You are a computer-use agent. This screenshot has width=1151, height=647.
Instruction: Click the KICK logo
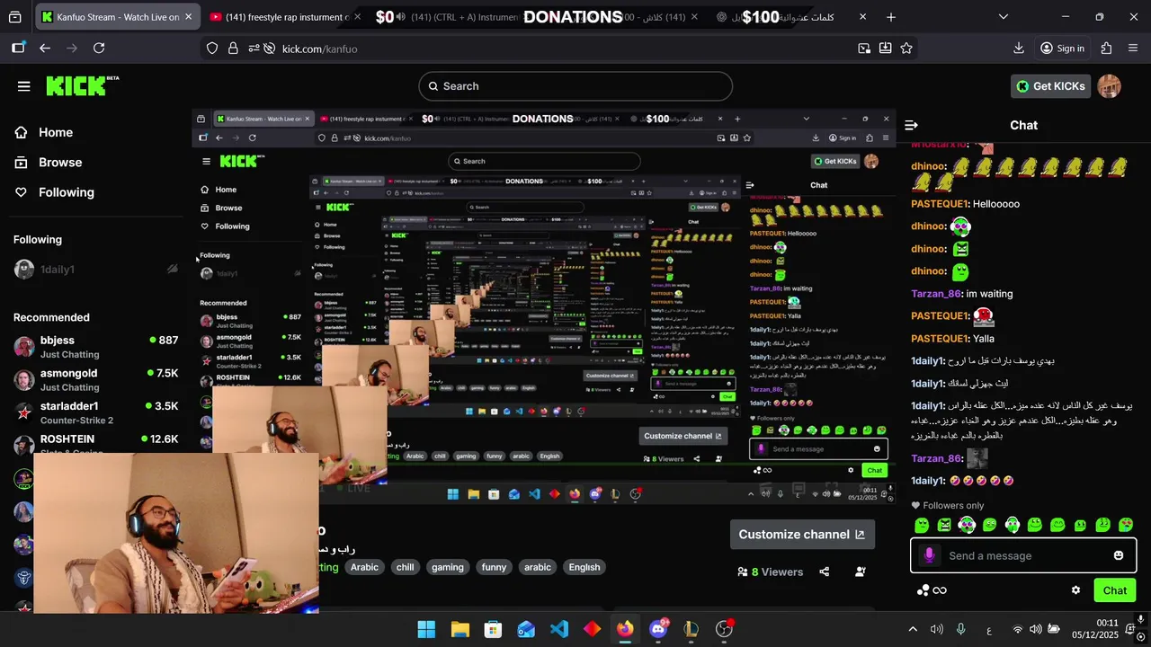(x=82, y=85)
